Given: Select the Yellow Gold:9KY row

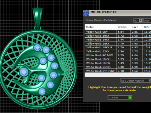Looking at the screenshot, I should [x=118, y=32].
